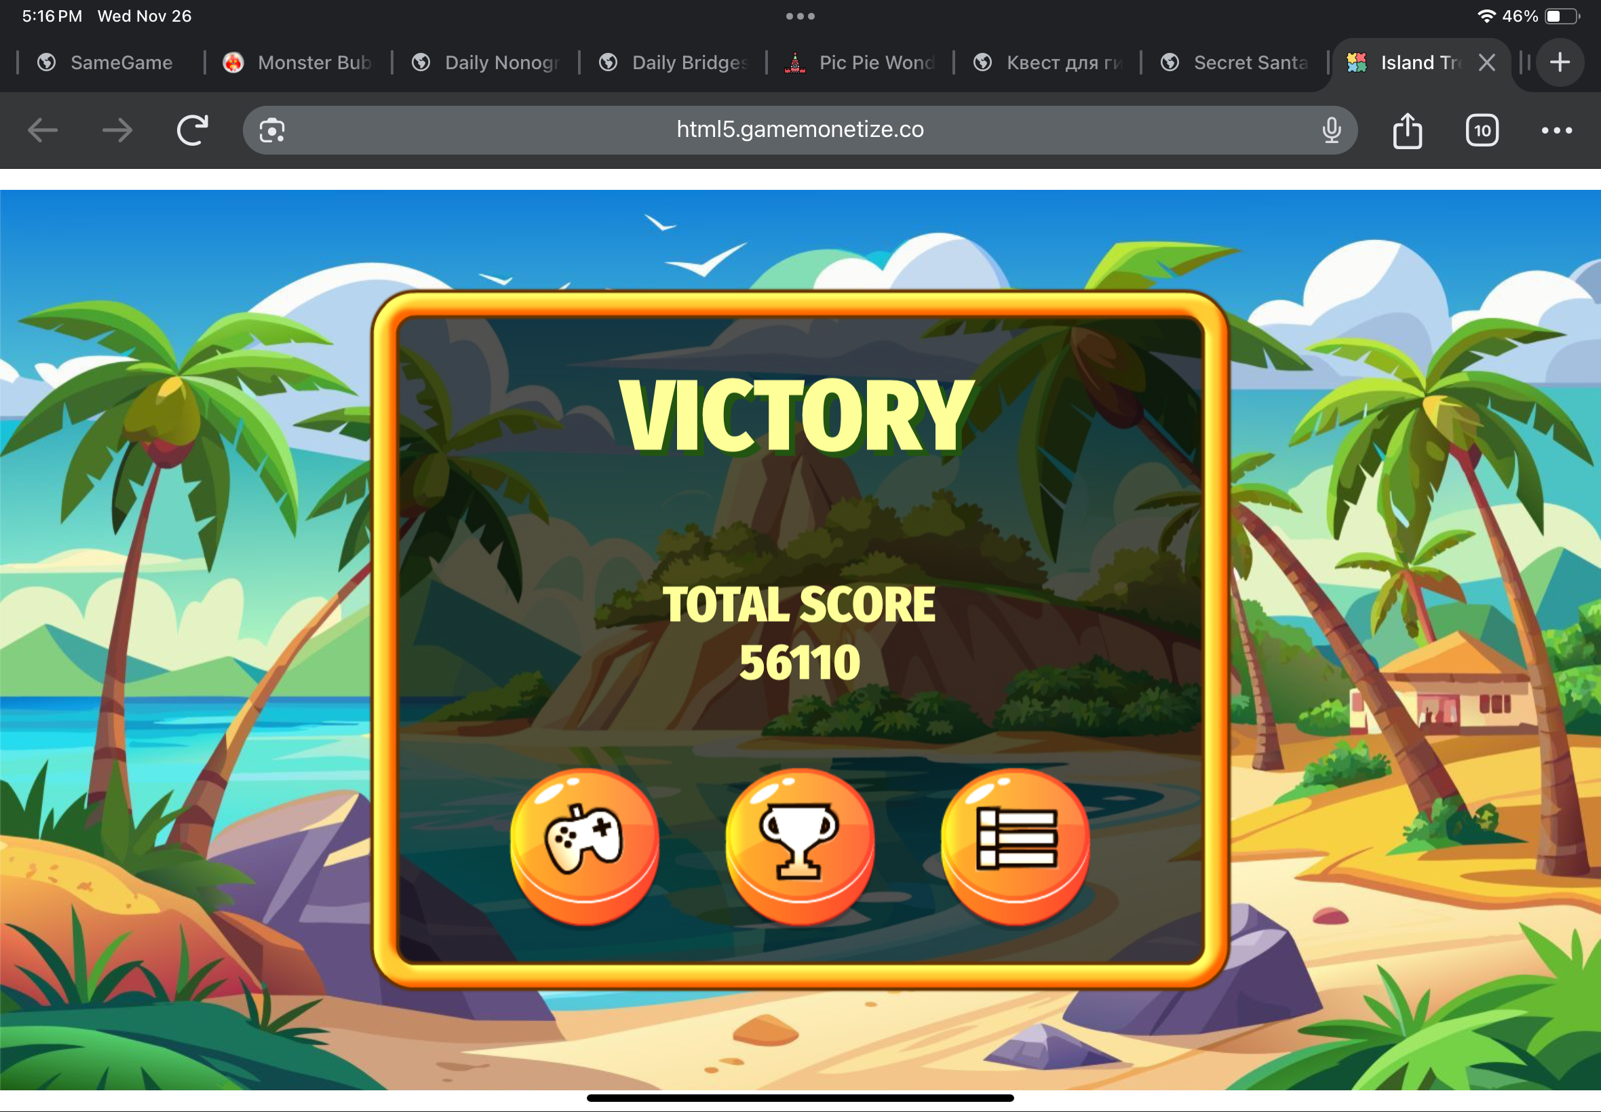Show all 10 open tabs
The width and height of the screenshot is (1601, 1112).
[x=1482, y=130]
